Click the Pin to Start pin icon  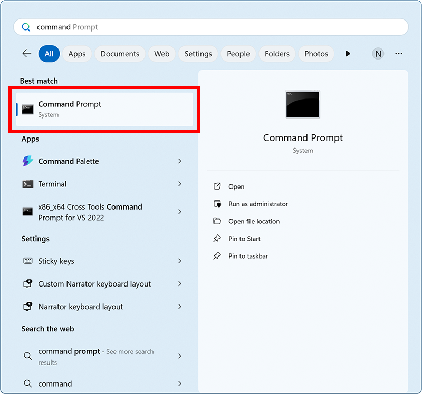217,239
